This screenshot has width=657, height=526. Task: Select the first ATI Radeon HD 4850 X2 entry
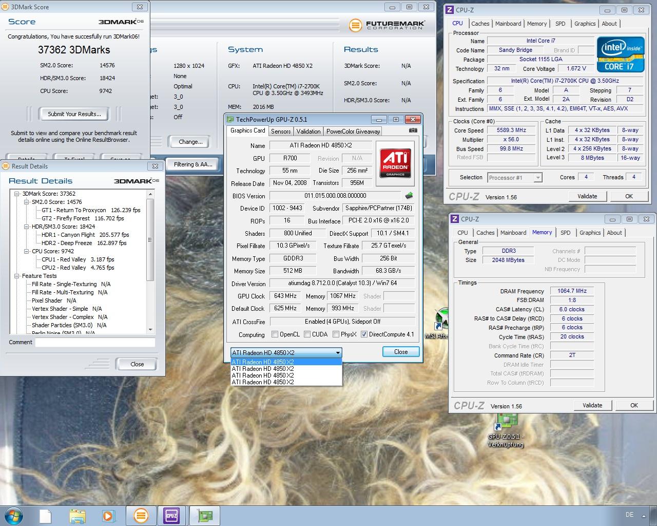click(286, 362)
